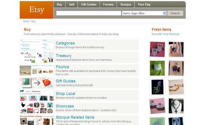
Task: Open the Buy tab
Action: [59, 4]
